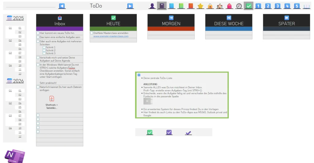Viewport: 314px width, 163px height.
Task: Open month 10 under 2026
Action: click(20, 128)
